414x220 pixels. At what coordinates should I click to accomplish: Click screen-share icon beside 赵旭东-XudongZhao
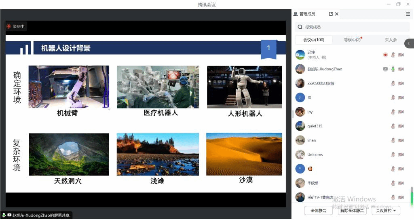[385, 69]
